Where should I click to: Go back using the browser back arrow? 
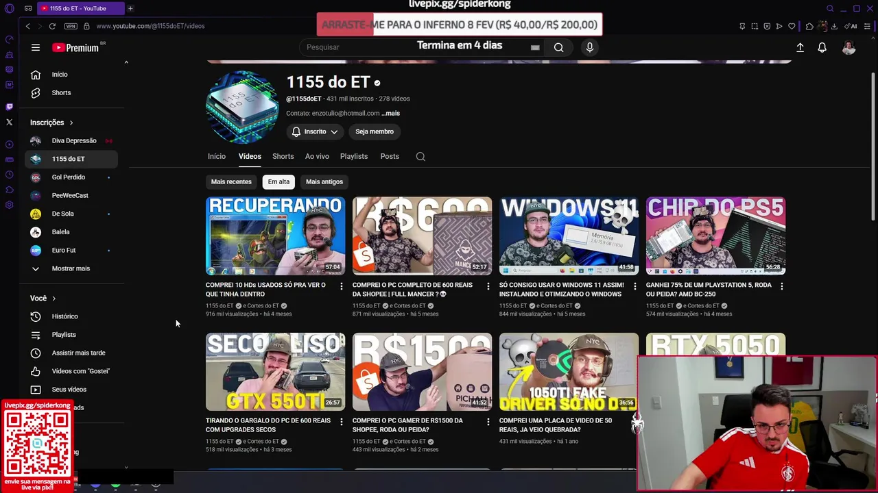click(x=27, y=26)
